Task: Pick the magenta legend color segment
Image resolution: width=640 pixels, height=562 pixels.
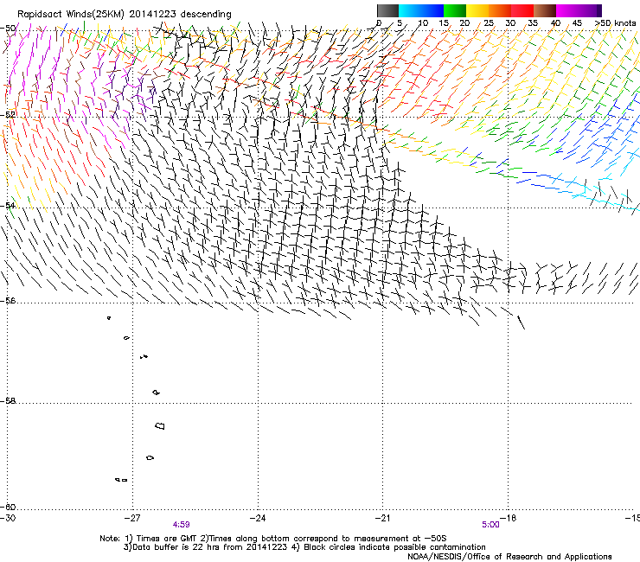Action: (567, 10)
